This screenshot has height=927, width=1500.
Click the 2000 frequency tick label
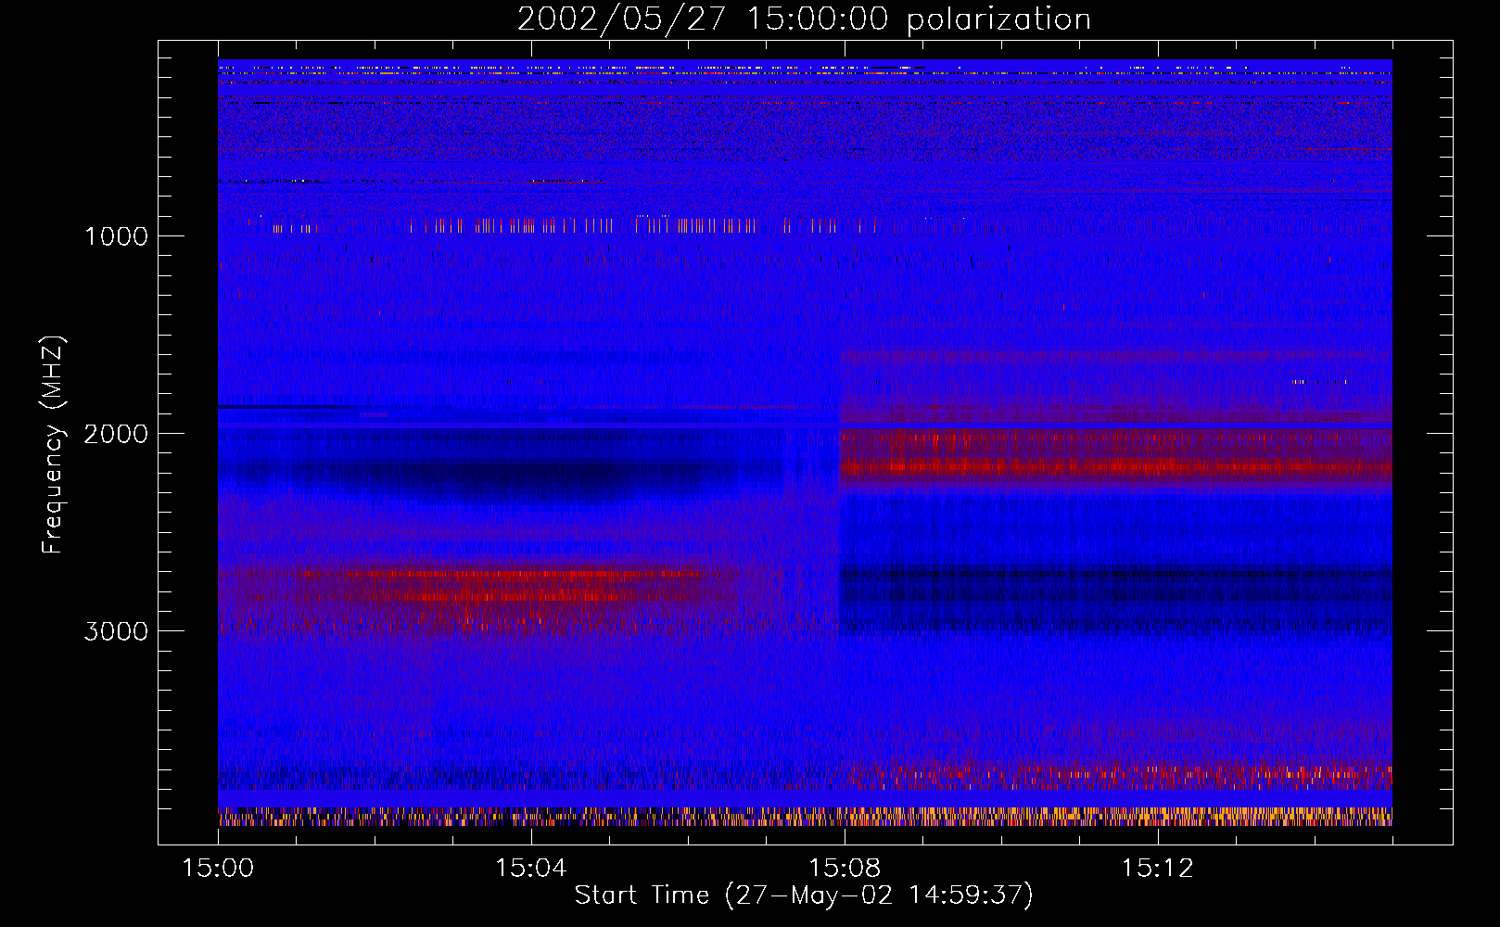tap(116, 433)
